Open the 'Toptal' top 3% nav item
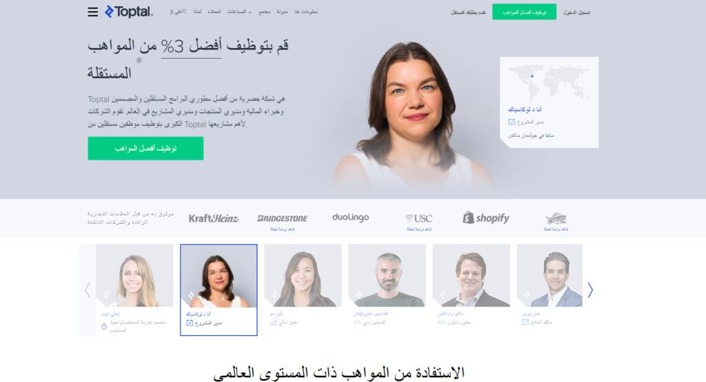 point(178,12)
